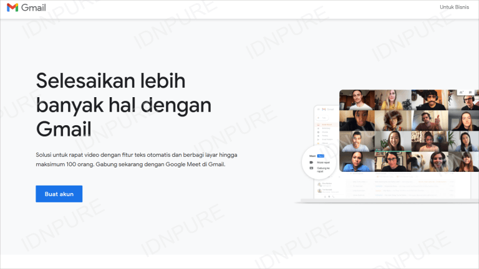Click the Google Meet description paragraph
Viewport: 479px width, 269px height.
pyautogui.click(x=137, y=159)
